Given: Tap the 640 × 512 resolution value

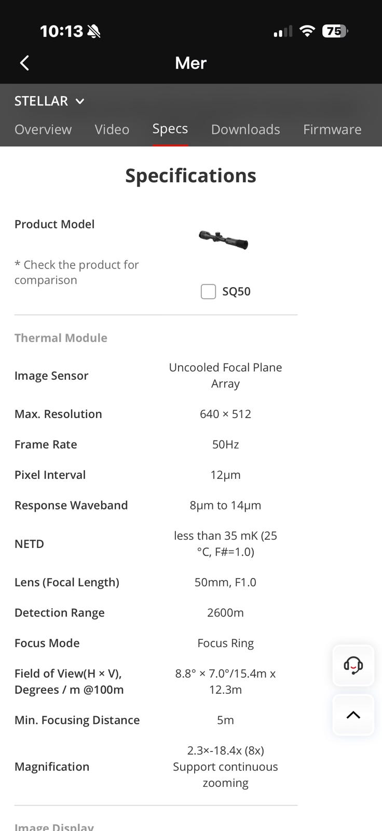Looking at the screenshot, I should point(225,414).
